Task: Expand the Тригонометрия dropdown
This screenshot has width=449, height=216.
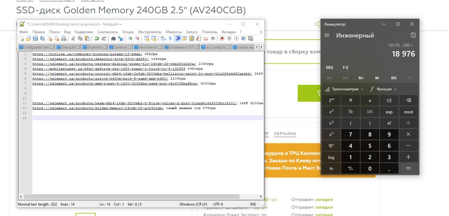Action: 344,89
